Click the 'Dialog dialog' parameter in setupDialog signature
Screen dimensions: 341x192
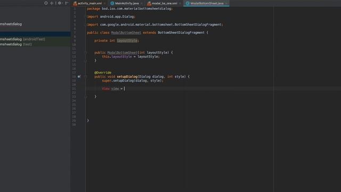coord(151,77)
